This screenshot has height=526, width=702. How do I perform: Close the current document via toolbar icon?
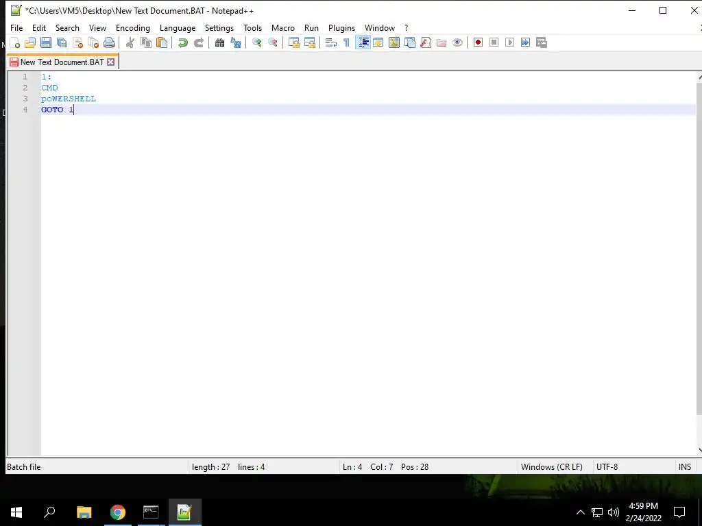pos(77,42)
